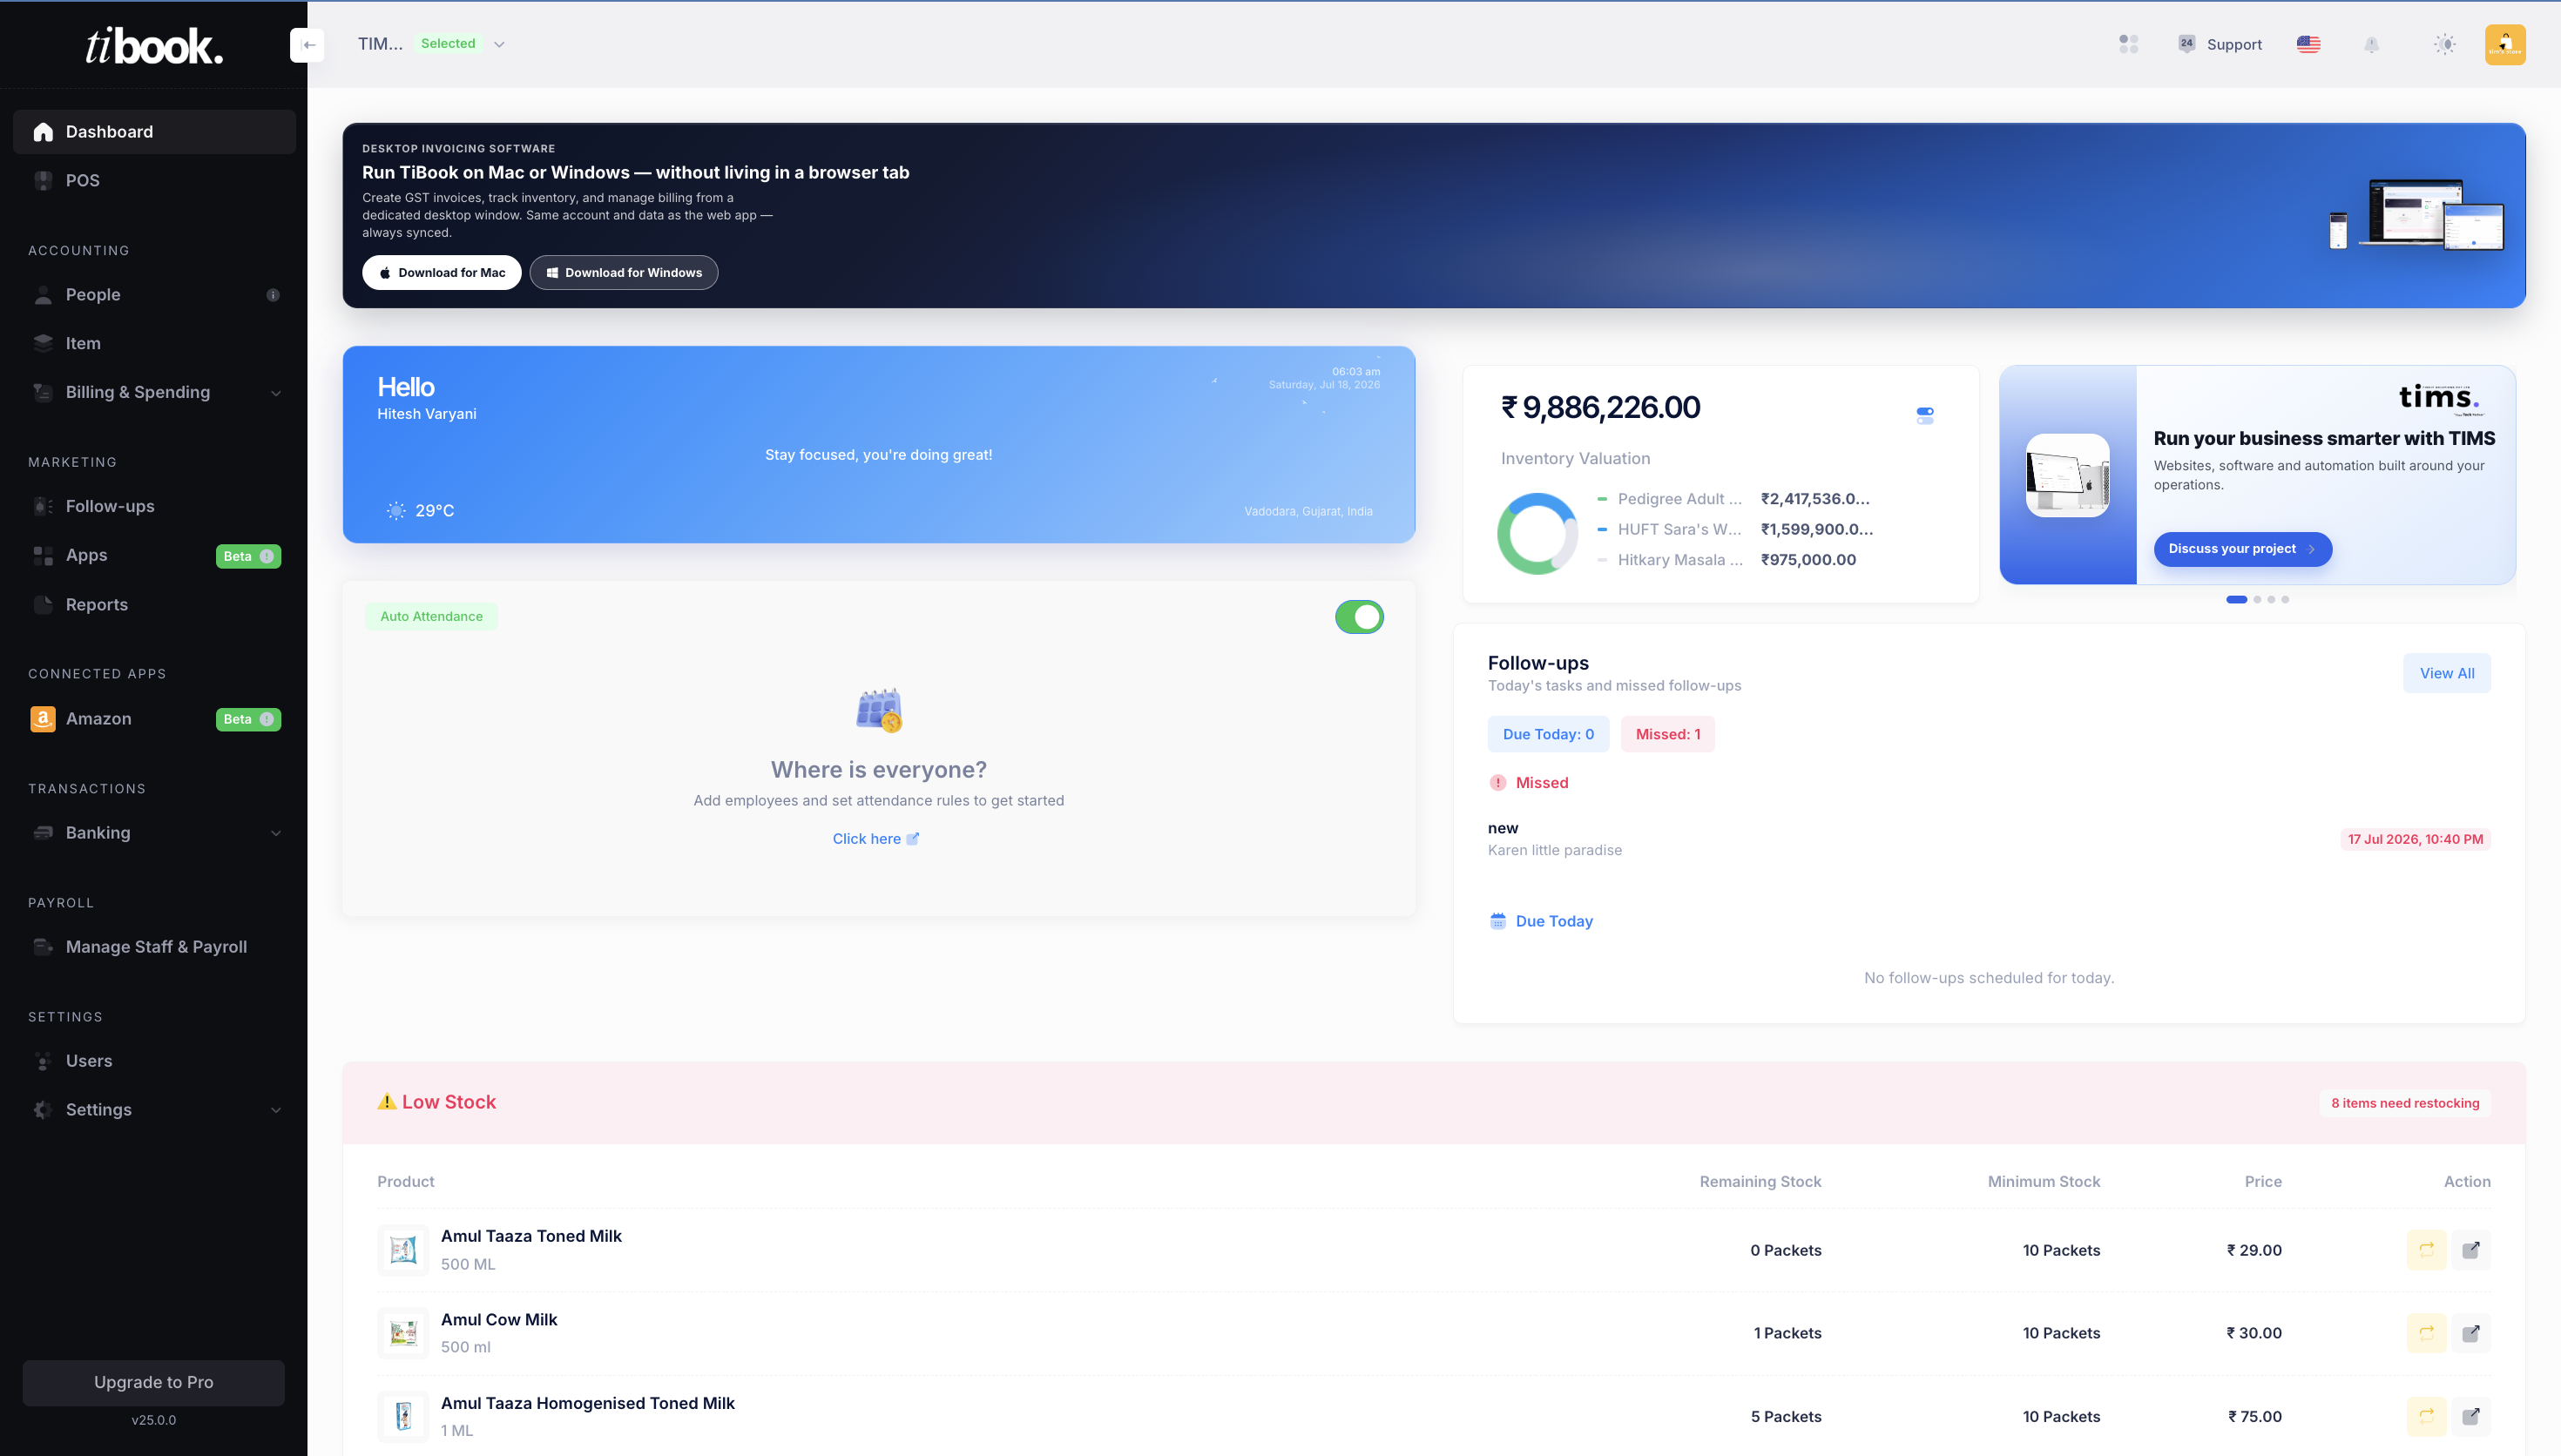Expand the company selector dropdown

[499, 45]
